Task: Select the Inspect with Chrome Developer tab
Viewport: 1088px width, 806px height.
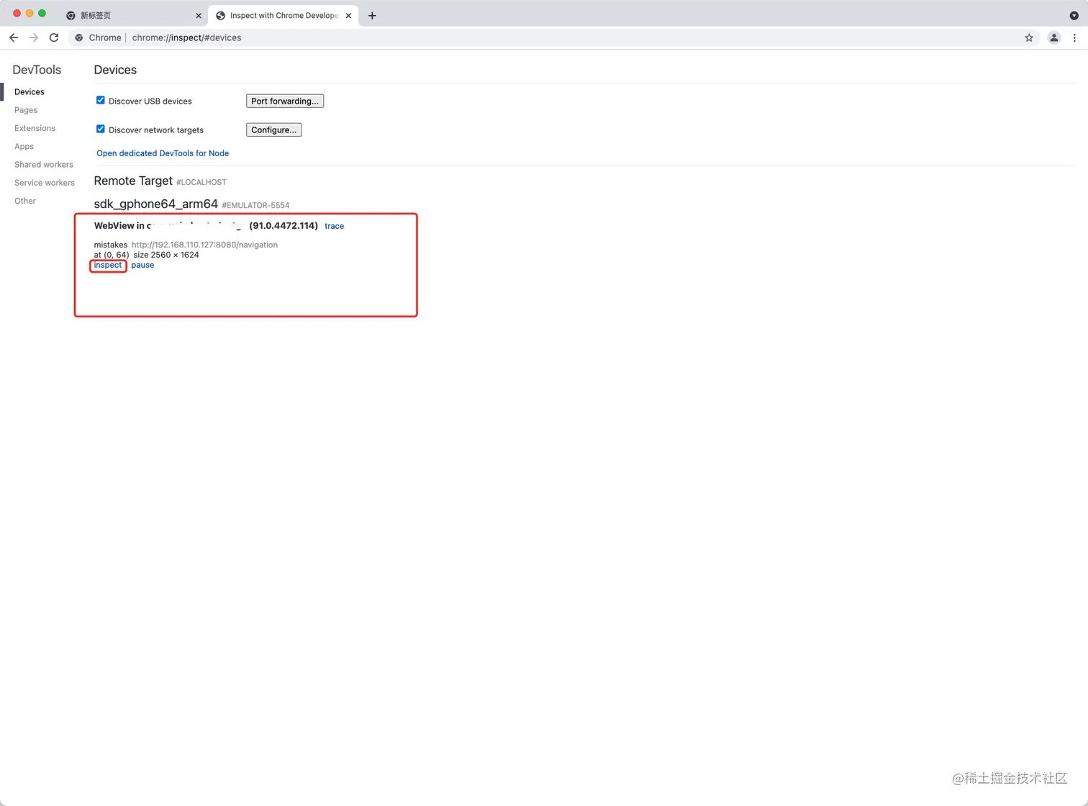Action: click(x=284, y=15)
